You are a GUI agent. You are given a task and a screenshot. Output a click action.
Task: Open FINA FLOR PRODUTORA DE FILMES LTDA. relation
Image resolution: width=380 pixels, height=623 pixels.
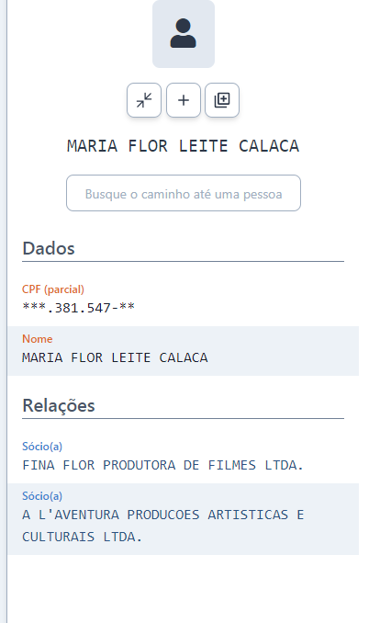click(162, 465)
